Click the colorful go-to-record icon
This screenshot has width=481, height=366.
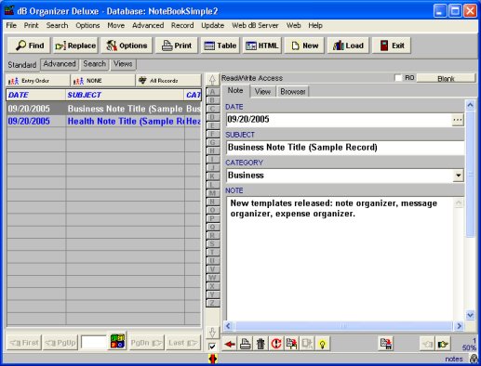[x=118, y=341]
